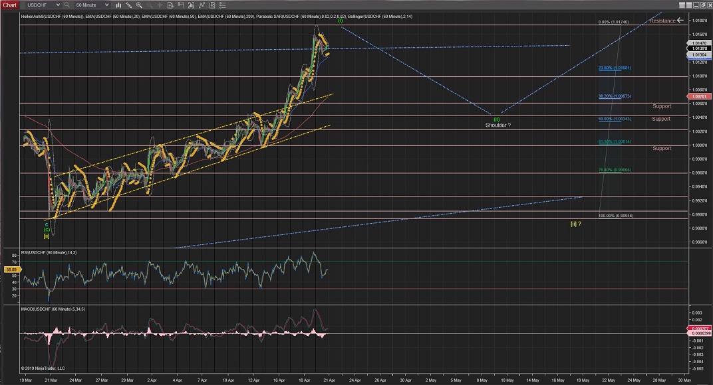
Task: Select the Support label near 38.20% level
Action: pyautogui.click(x=662, y=106)
